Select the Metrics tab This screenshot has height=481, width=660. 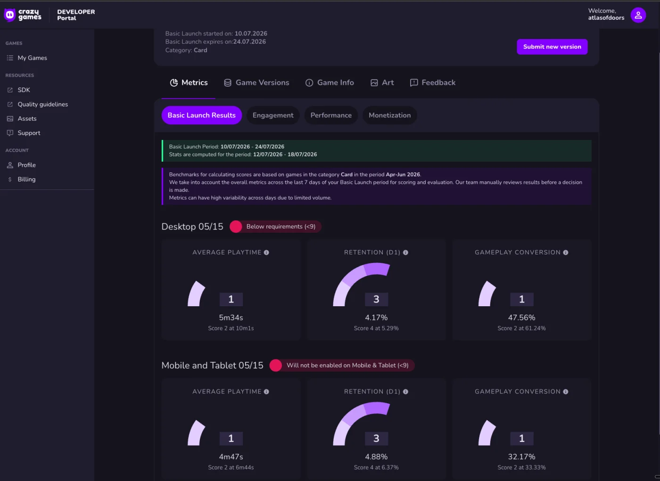coord(189,83)
